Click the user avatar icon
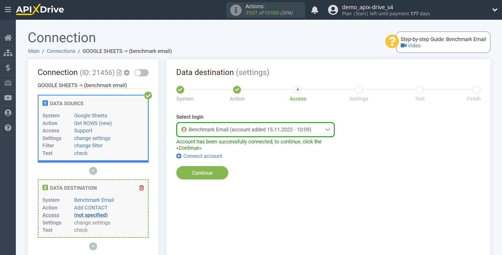The height and width of the screenshot is (255, 502). tap(333, 10)
